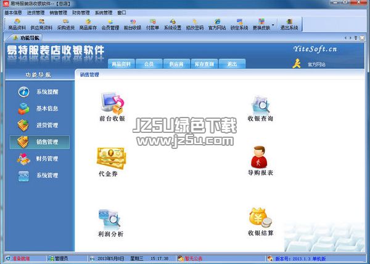370x264 pixels.
Task: Click the 采购进货 toolbar icon
Action: [66, 25]
